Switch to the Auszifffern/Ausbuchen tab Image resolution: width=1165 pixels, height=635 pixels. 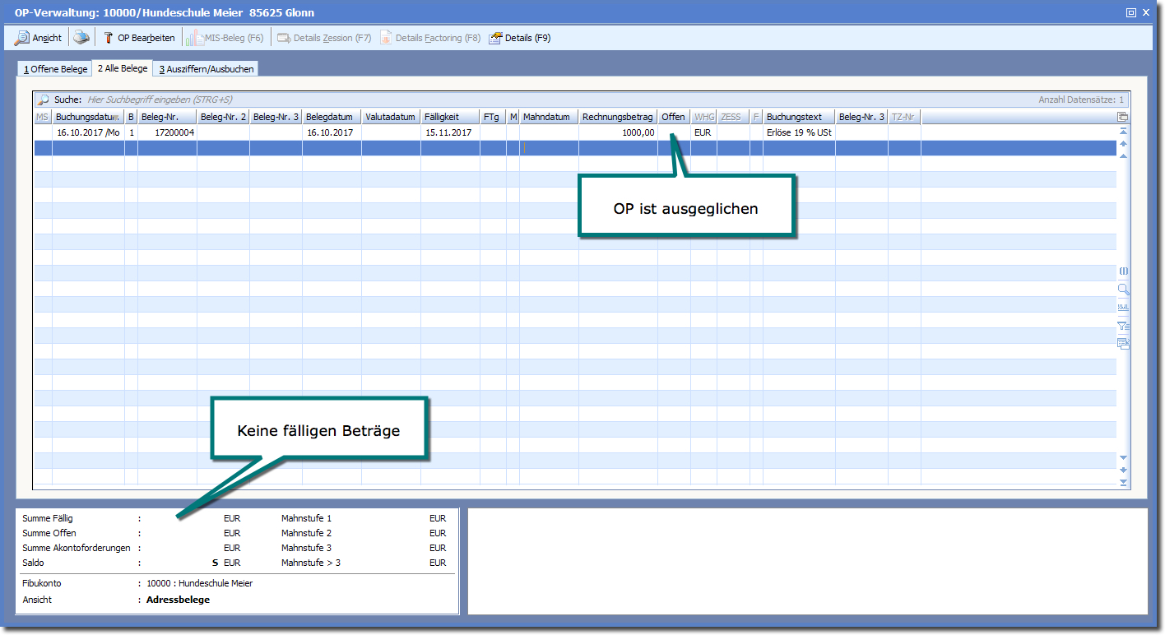(x=207, y=69)
